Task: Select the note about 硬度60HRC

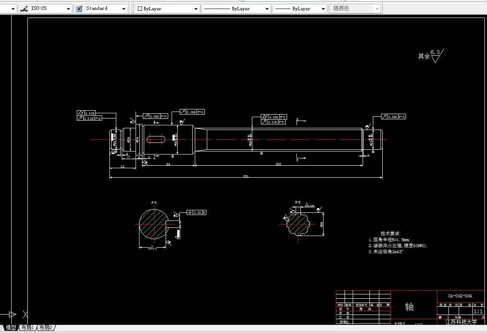Action: [397, 245]
